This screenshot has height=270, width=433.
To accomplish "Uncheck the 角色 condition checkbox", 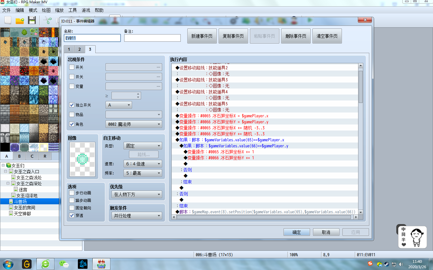I will click(x=72, y=124).
